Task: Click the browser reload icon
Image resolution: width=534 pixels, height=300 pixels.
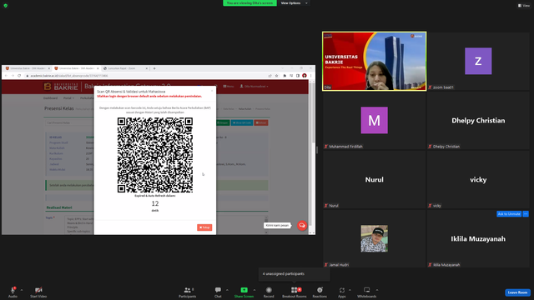Action: point(19,76)
